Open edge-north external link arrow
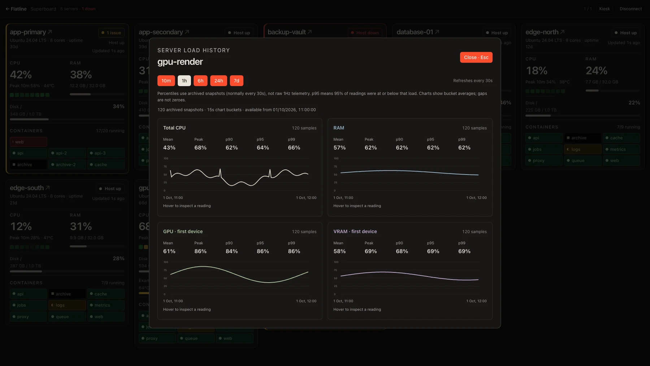 (562, 32)
